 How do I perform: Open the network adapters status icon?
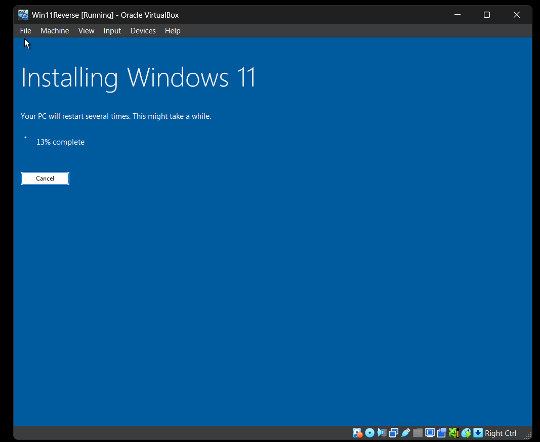pyautogui.click(x=393, y=433)
